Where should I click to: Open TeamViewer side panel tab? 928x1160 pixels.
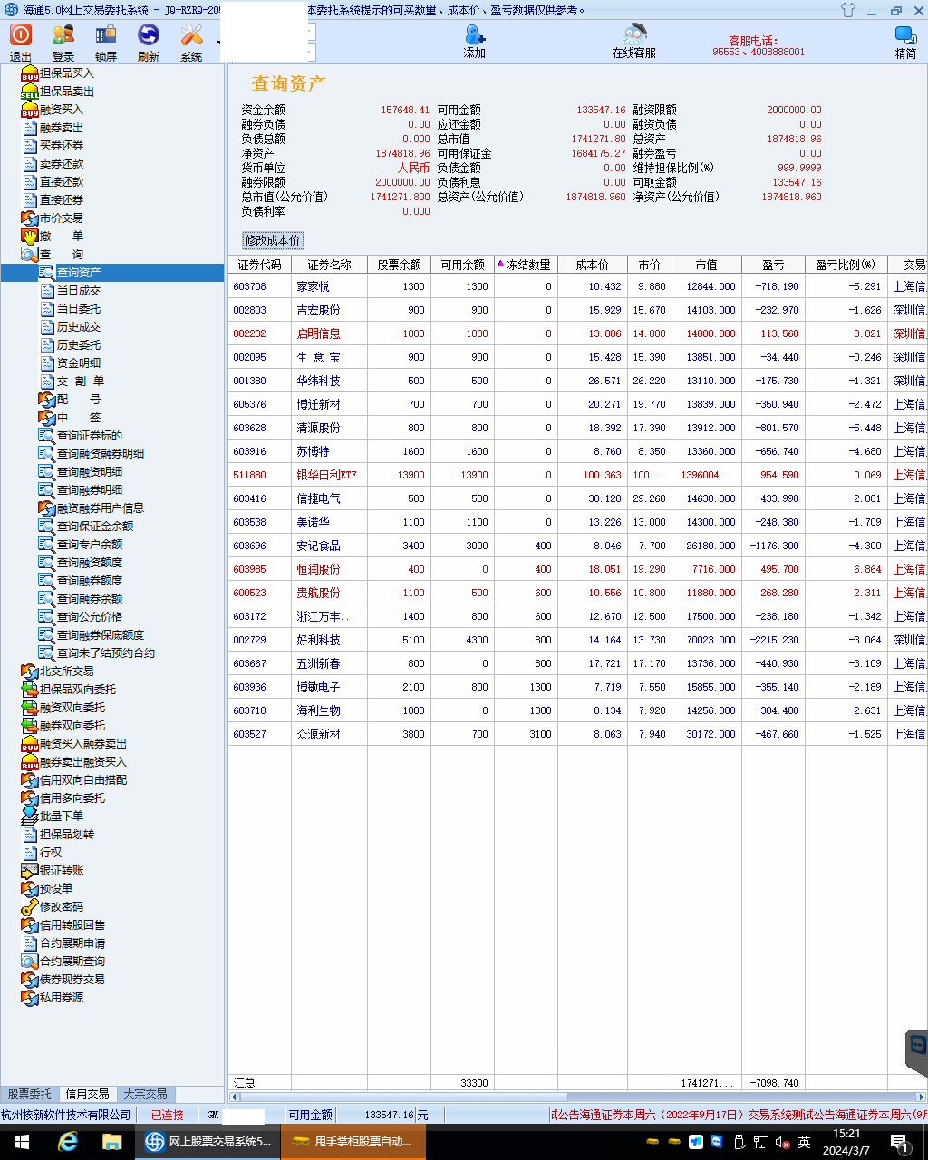click(x=916, y=1054)
